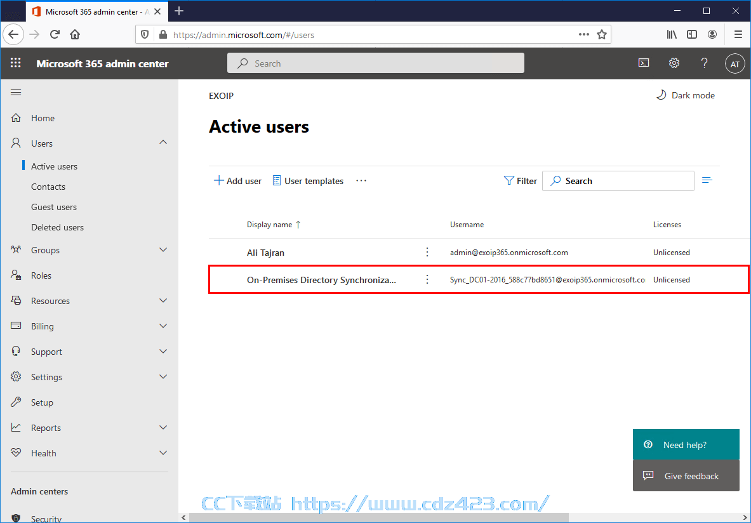Click the Microsoft 365 admin center title
The height and width of the screenshot is (523, 751).
click(102, 63)
